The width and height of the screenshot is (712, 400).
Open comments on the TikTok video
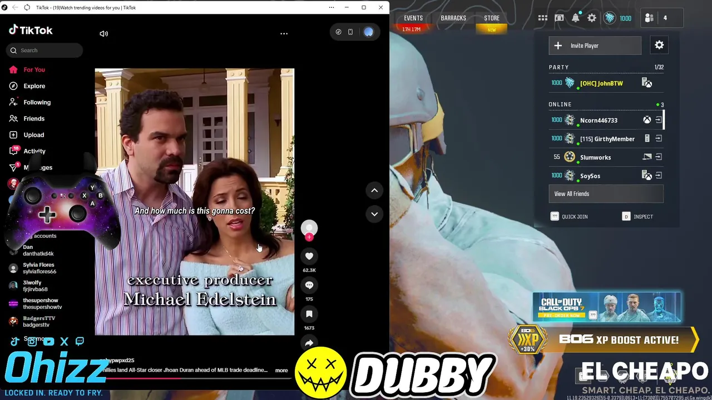[x=309, y=285]
